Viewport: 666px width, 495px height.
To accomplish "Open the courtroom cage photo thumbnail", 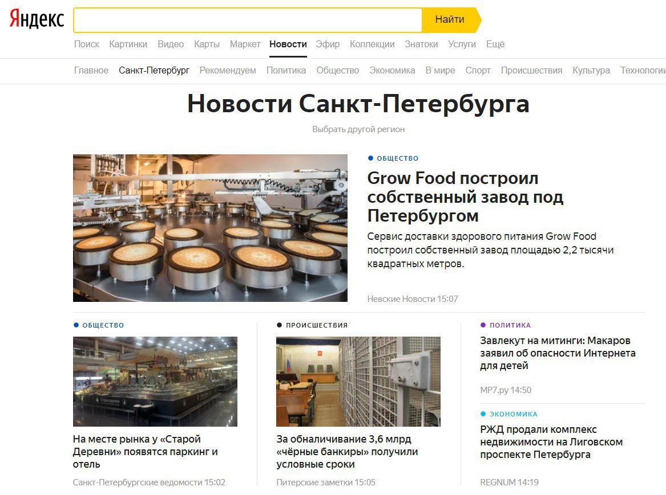I will tap(358, 382).
